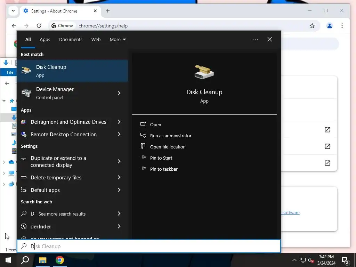
Task: Open Chrome's tab search dropdown arrow
Action: (13, 11)
